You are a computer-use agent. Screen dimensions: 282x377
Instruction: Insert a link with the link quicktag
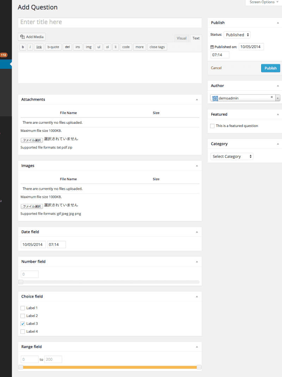point(39,47)
